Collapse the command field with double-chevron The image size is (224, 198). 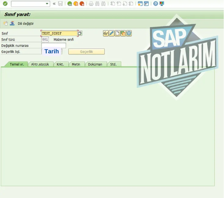coord(54,4)
